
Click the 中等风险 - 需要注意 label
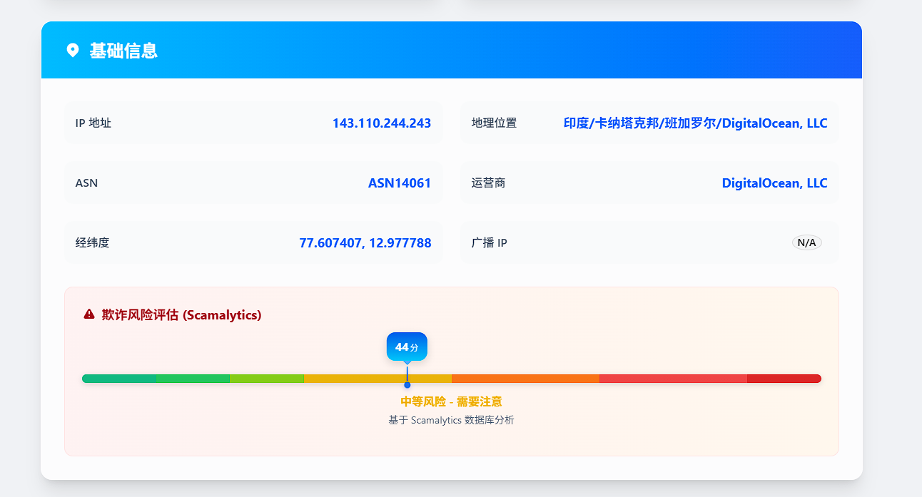coord(451,401)
